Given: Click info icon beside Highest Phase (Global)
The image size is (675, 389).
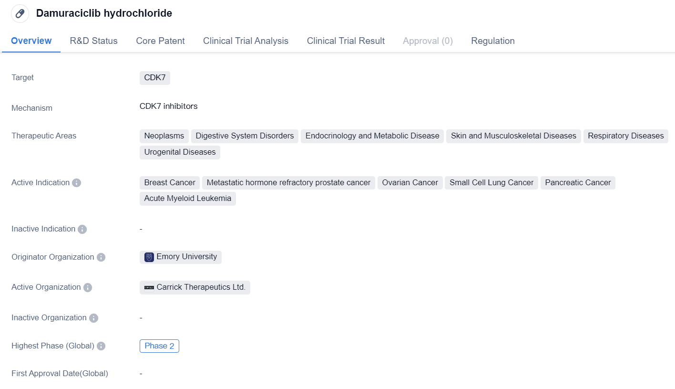Looking at the screenshot, I should (101, 346).
